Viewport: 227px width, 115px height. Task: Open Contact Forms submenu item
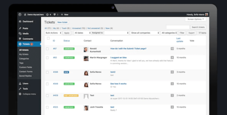coord(26,72)
